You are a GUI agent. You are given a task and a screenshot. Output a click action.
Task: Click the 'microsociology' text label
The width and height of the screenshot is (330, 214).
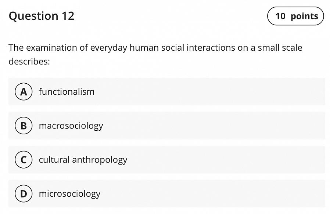[x=69, y=194]
